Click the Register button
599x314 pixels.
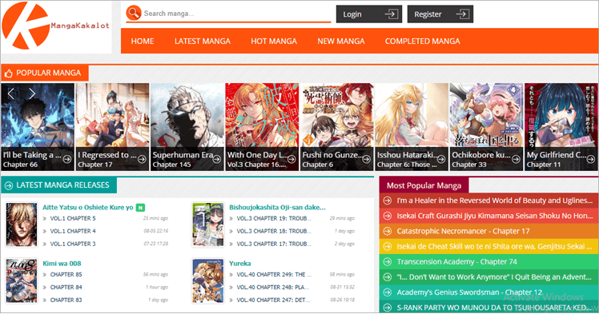(x=440, y=14)
